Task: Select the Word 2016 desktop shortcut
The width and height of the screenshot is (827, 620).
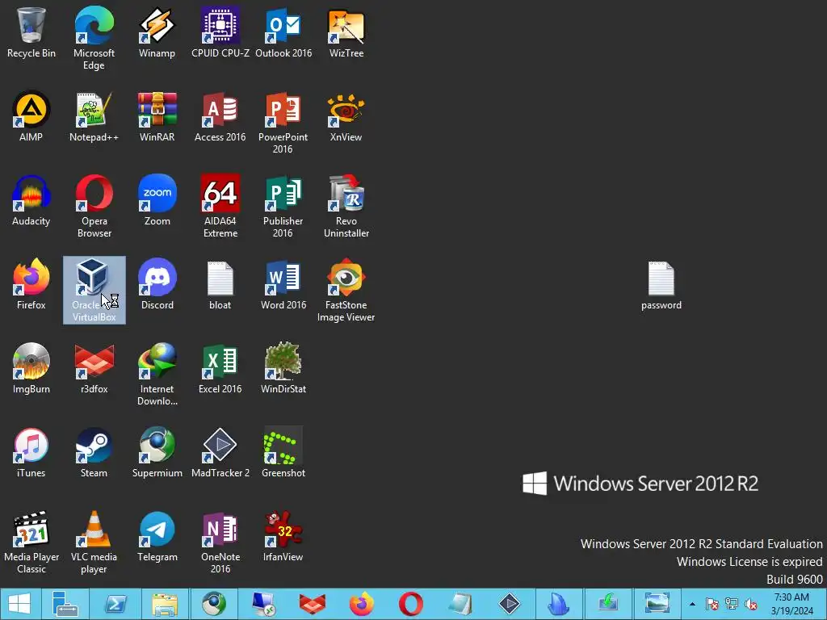Action: (x=283, y=284)
